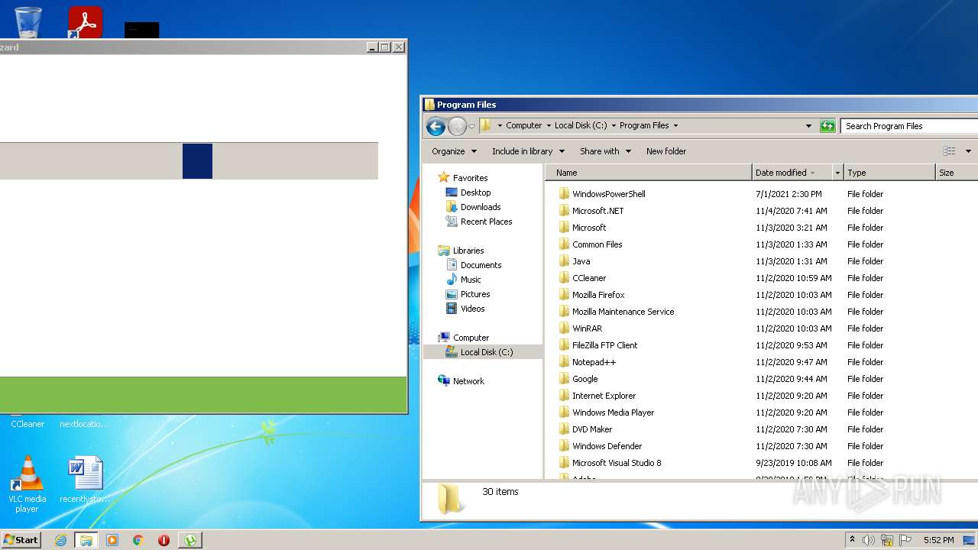Open the Organize menu

[454, 151]
